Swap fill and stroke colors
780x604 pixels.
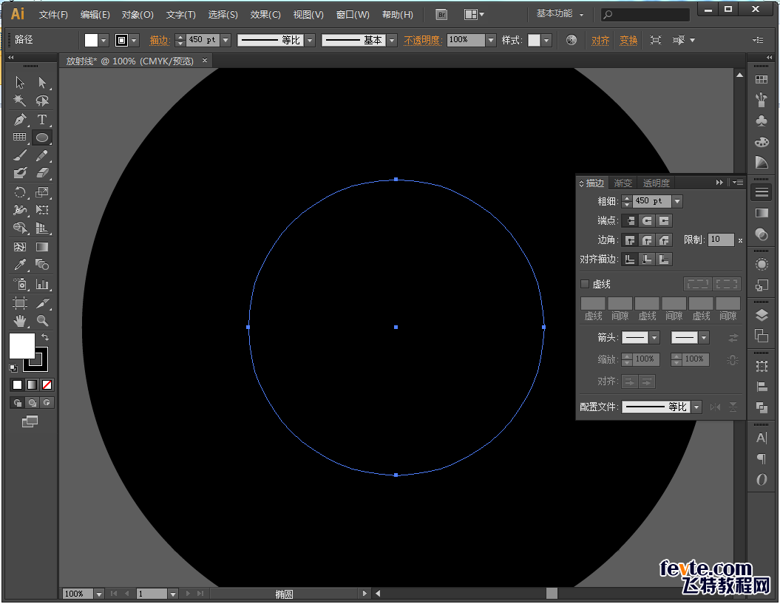[x=45, y=337]
